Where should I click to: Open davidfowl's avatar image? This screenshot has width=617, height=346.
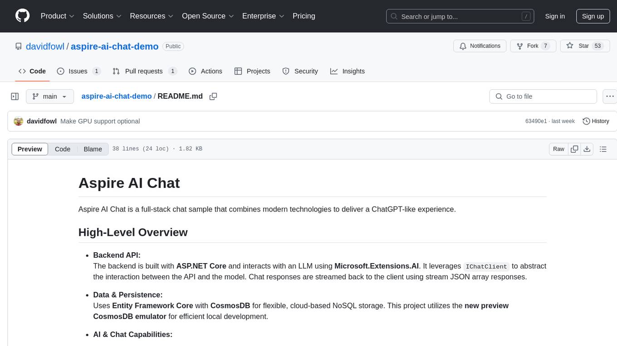click(19, 121)
